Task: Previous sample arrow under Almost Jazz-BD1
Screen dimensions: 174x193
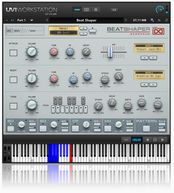Action: (x=145, y=58)
